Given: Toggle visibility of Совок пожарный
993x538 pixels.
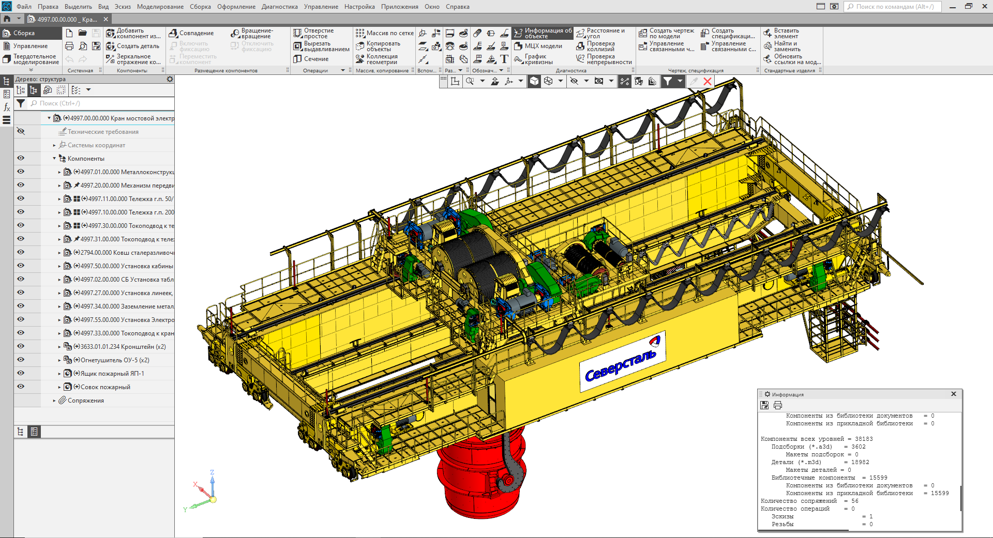Looking at the screenshot, I should [21, 387].
